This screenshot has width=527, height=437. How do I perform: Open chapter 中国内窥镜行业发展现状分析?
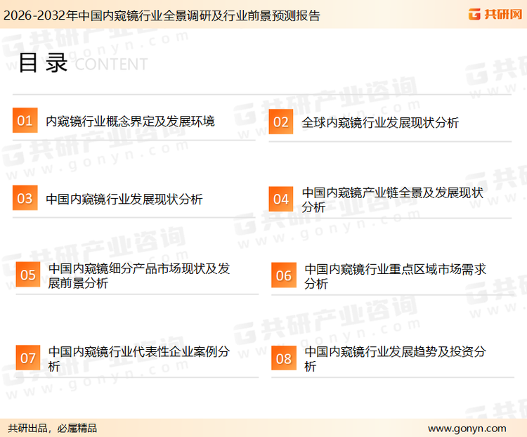(124, 199)
